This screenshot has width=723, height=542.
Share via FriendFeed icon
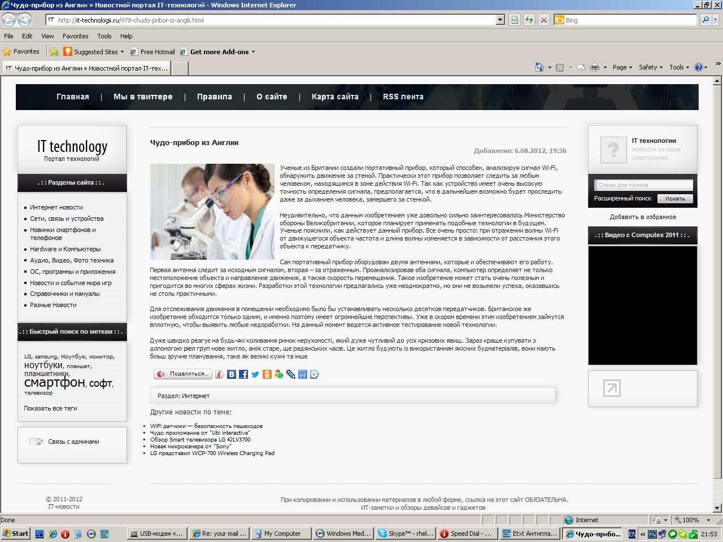[x=303, y=374]
